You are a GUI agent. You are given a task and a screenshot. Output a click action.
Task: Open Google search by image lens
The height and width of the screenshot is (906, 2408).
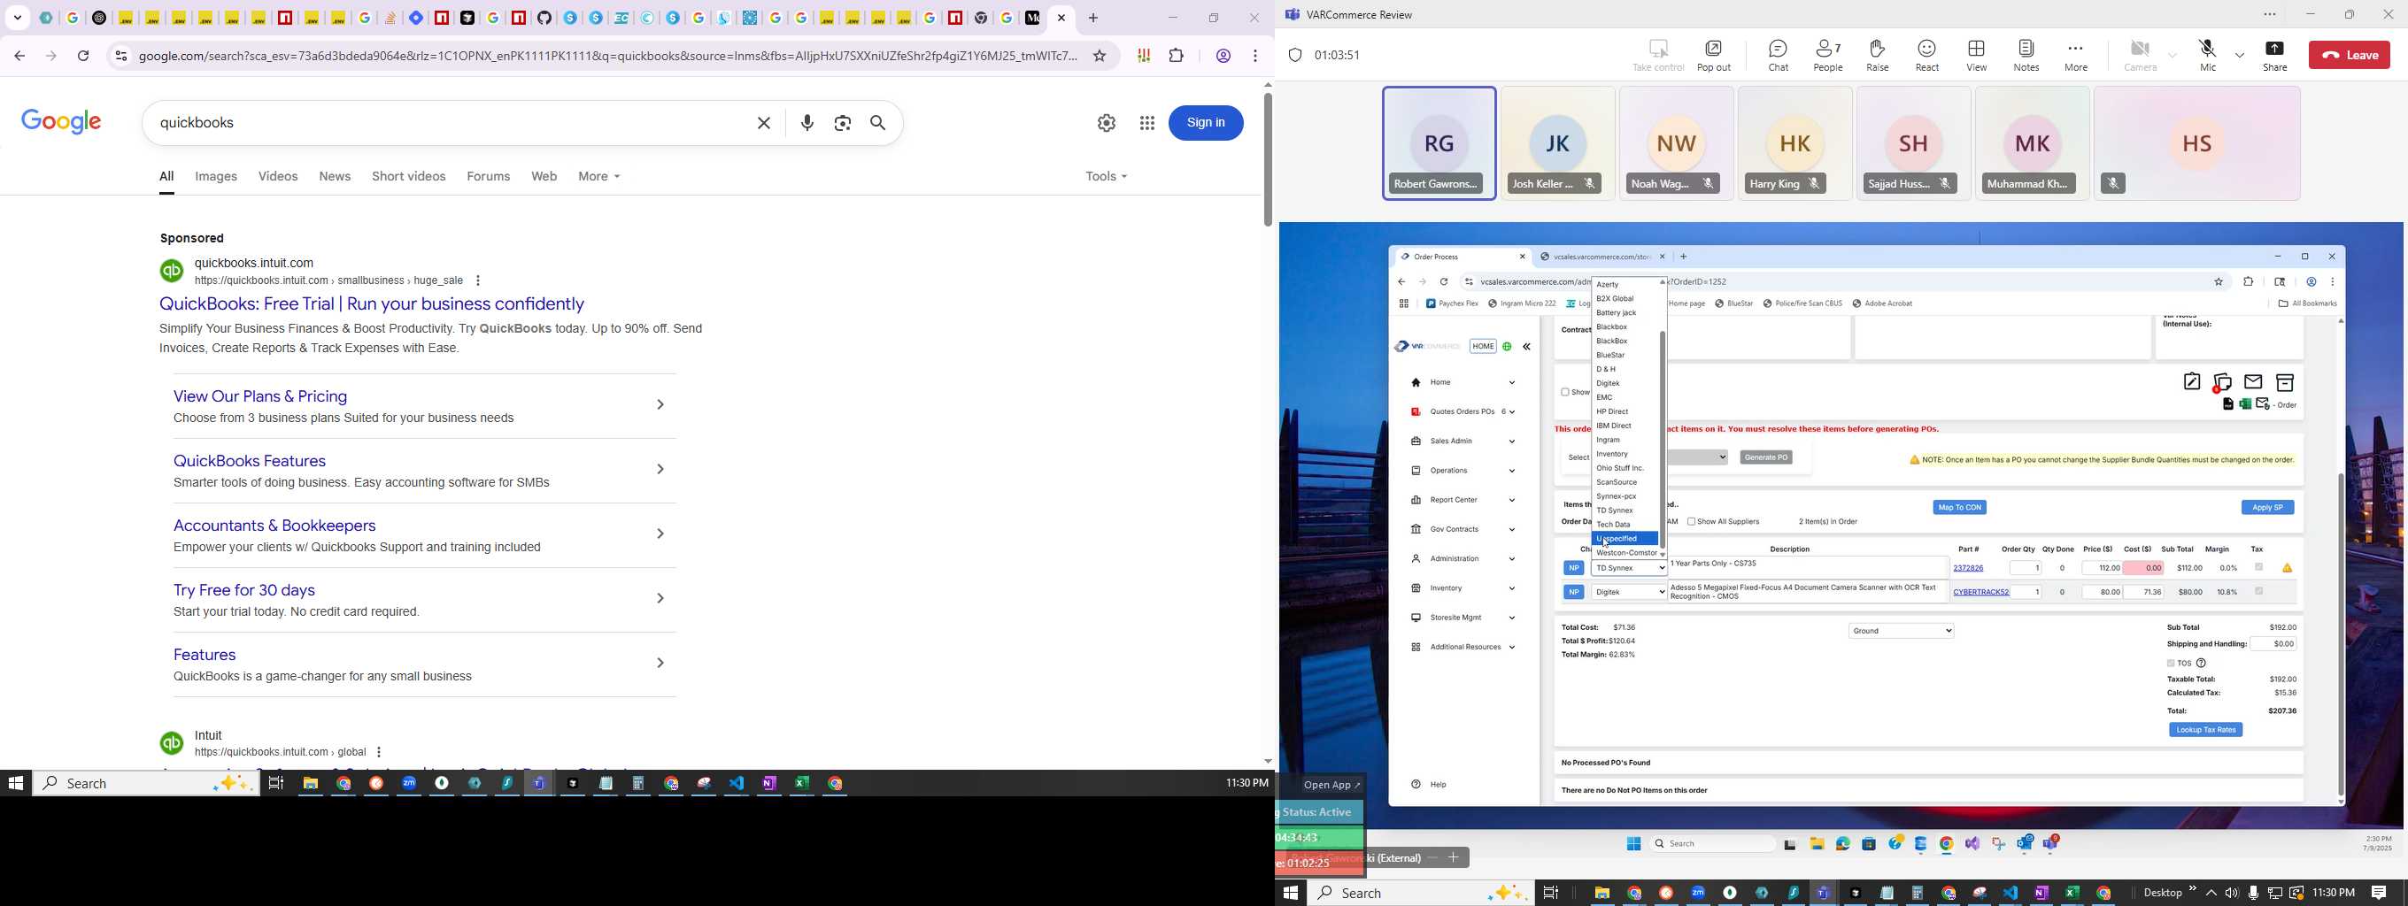tap(842, 123)
